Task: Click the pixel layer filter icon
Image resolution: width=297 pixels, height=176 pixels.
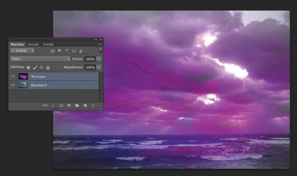Action: point(52,51)
